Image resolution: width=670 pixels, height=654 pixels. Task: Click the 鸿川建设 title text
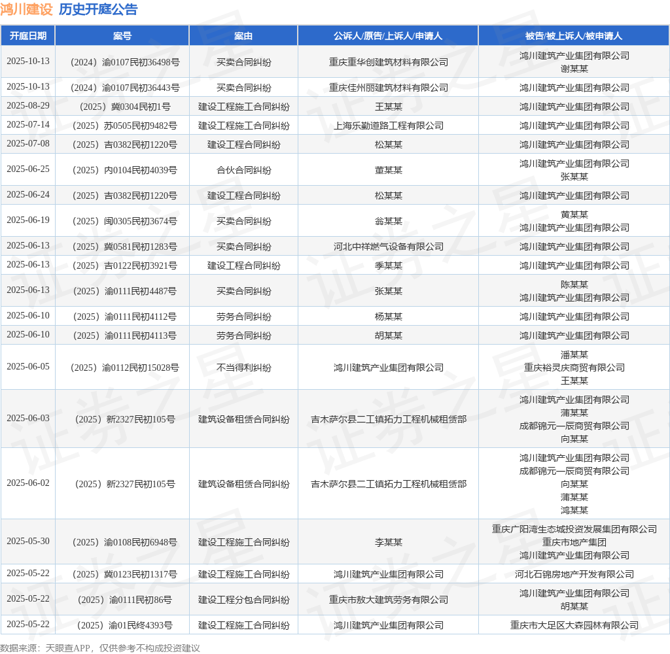coord(26,9)
